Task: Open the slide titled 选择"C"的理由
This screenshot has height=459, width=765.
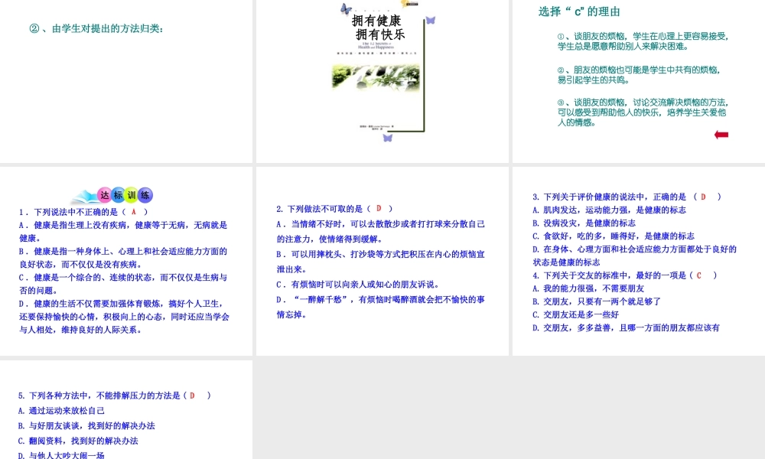Action: [639, 81]
